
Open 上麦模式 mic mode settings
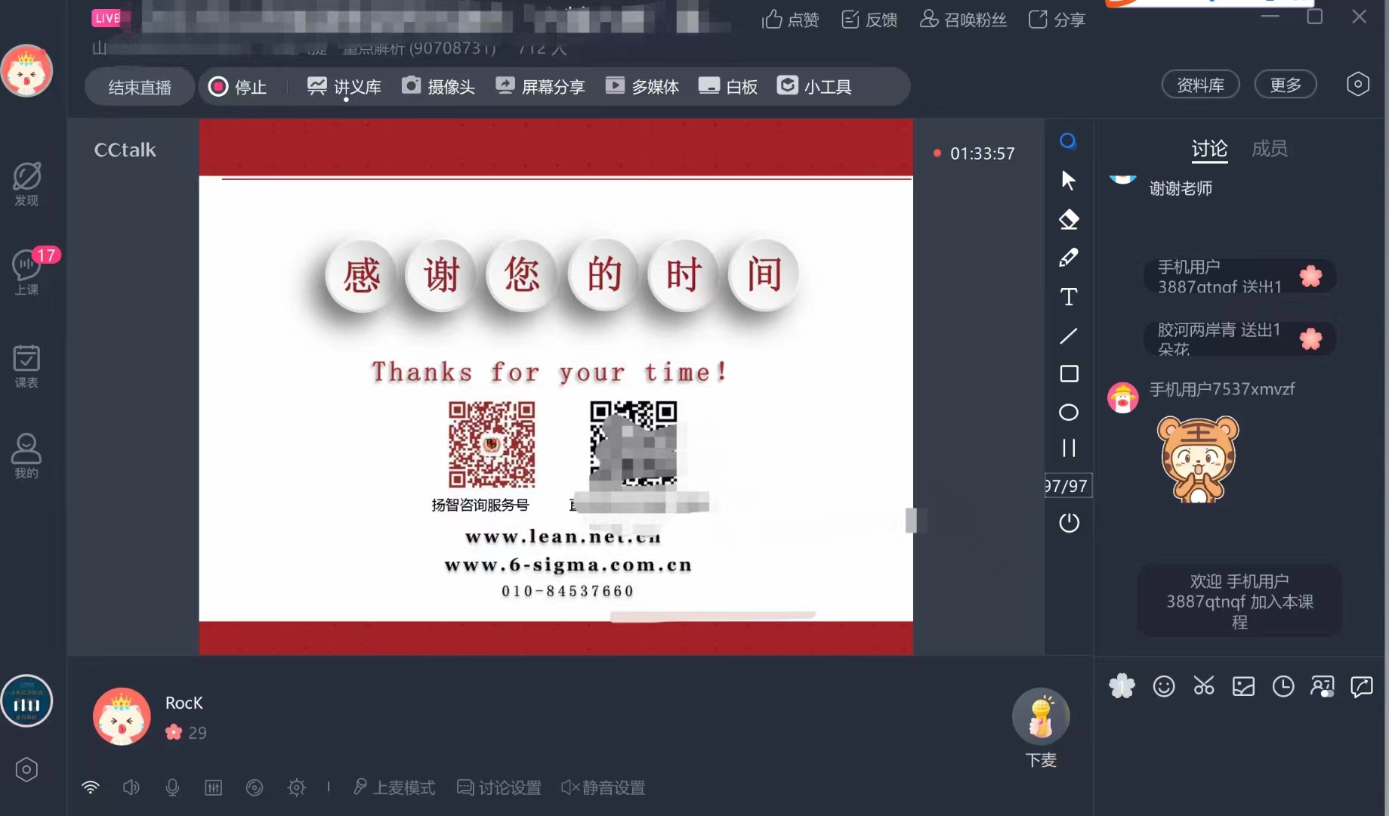click(394, 788)
